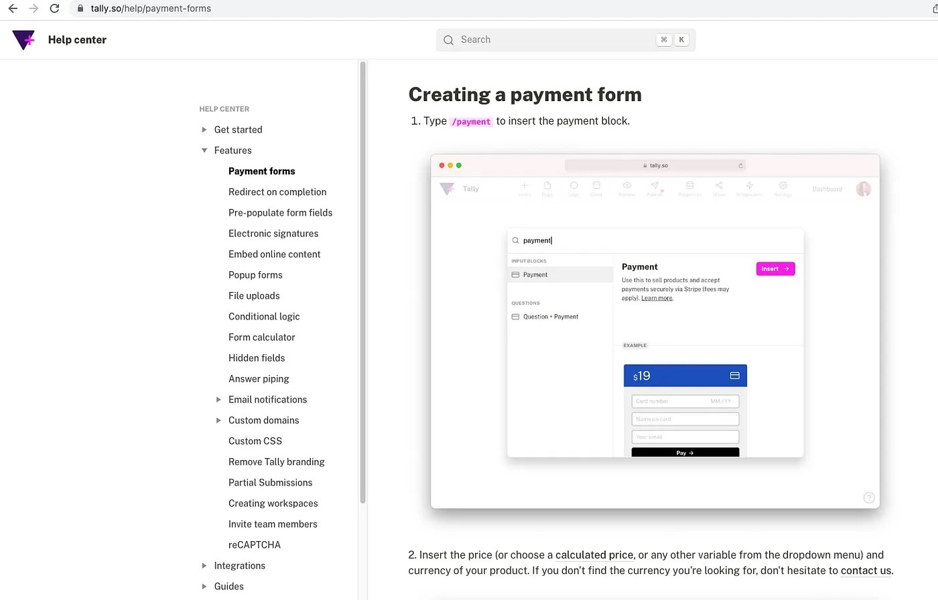Open the Email notifications page
Viewport: 938px width, 600px height.
267,400
